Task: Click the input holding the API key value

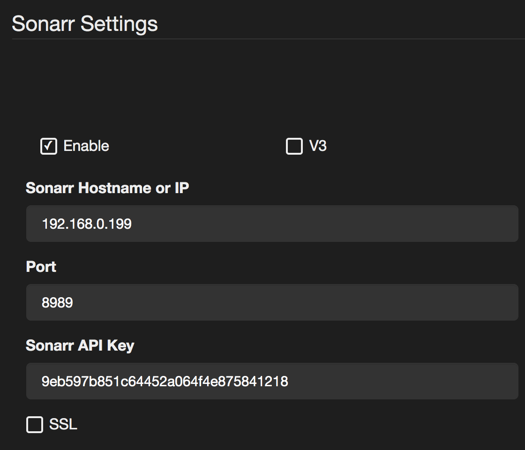Action: click(234, 381)
